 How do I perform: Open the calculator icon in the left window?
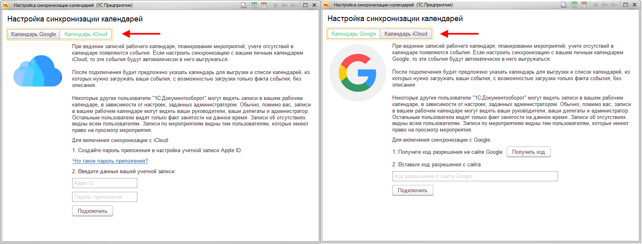pos(255,5)
